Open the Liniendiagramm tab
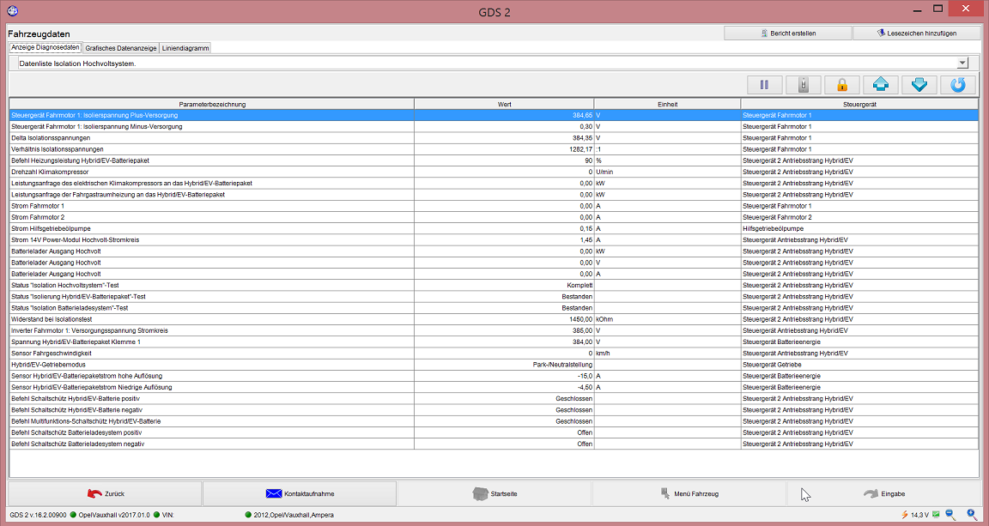The width and height of the screenshot is (989, 526). pos(185,48)
